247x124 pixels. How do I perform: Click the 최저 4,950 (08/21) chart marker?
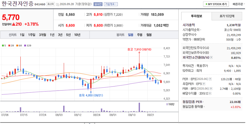pos(91,95)
